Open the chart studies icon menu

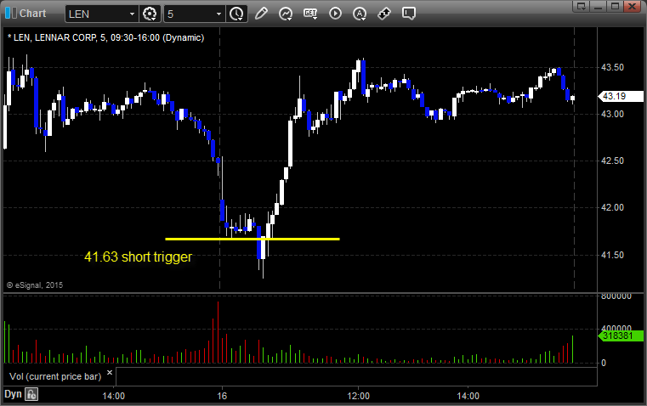point(286,14)
